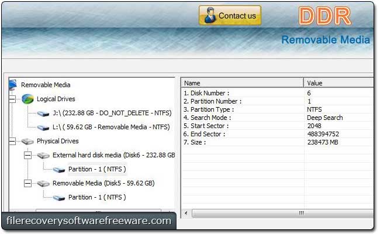380x234 pixels.
Task: Select Removable Media (Disk5 - 59.62 GB)
Action: (103, 183)
